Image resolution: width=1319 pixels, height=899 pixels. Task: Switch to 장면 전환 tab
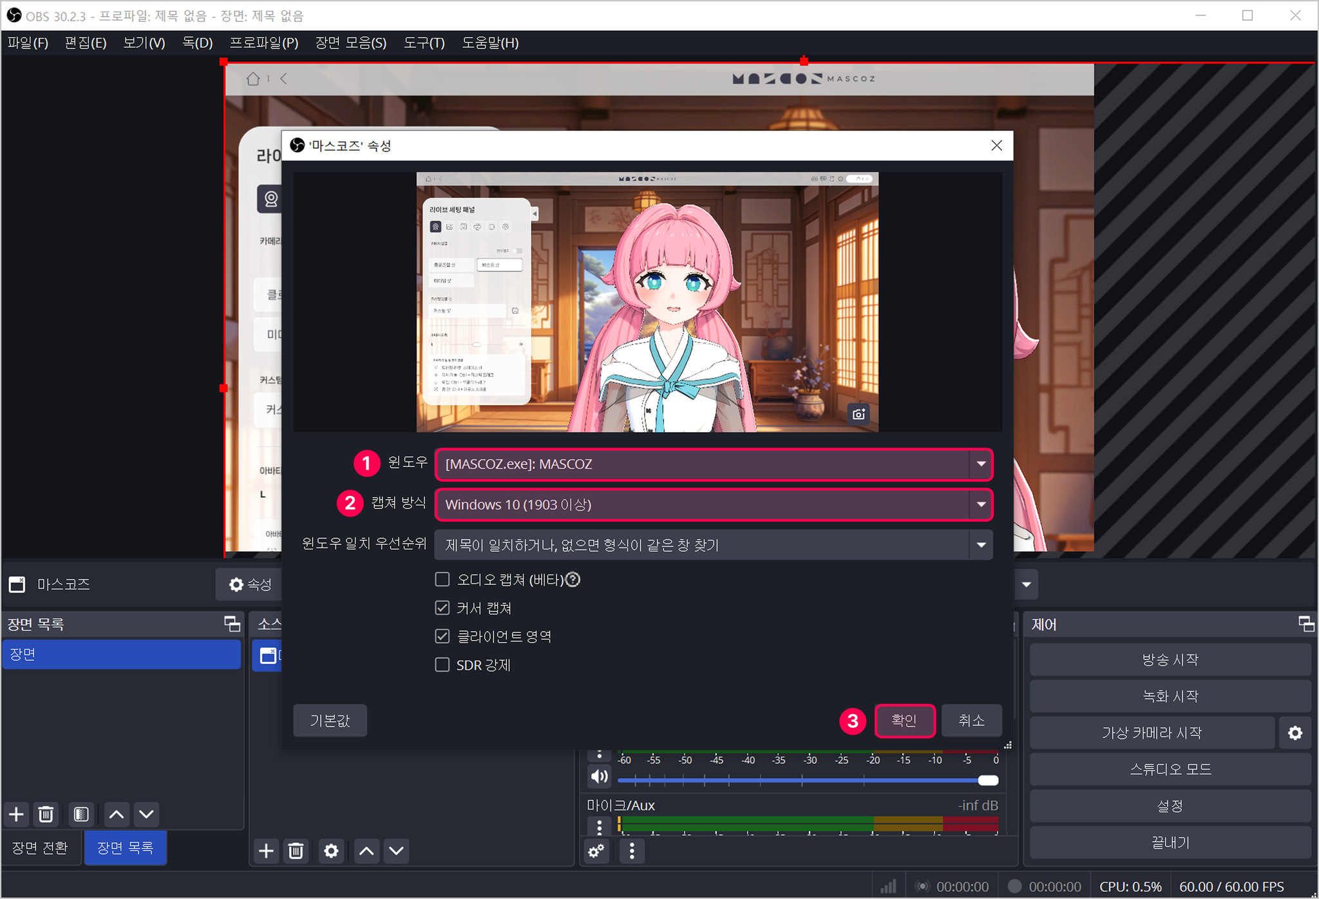(x=41, y=848)
